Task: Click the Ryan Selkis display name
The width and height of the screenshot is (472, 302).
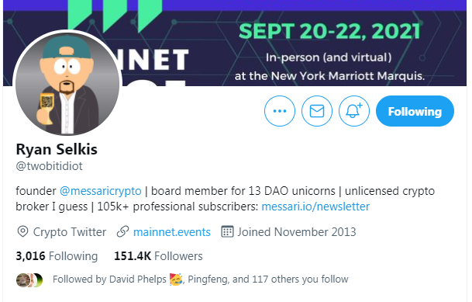Action: tap(57, 149)
